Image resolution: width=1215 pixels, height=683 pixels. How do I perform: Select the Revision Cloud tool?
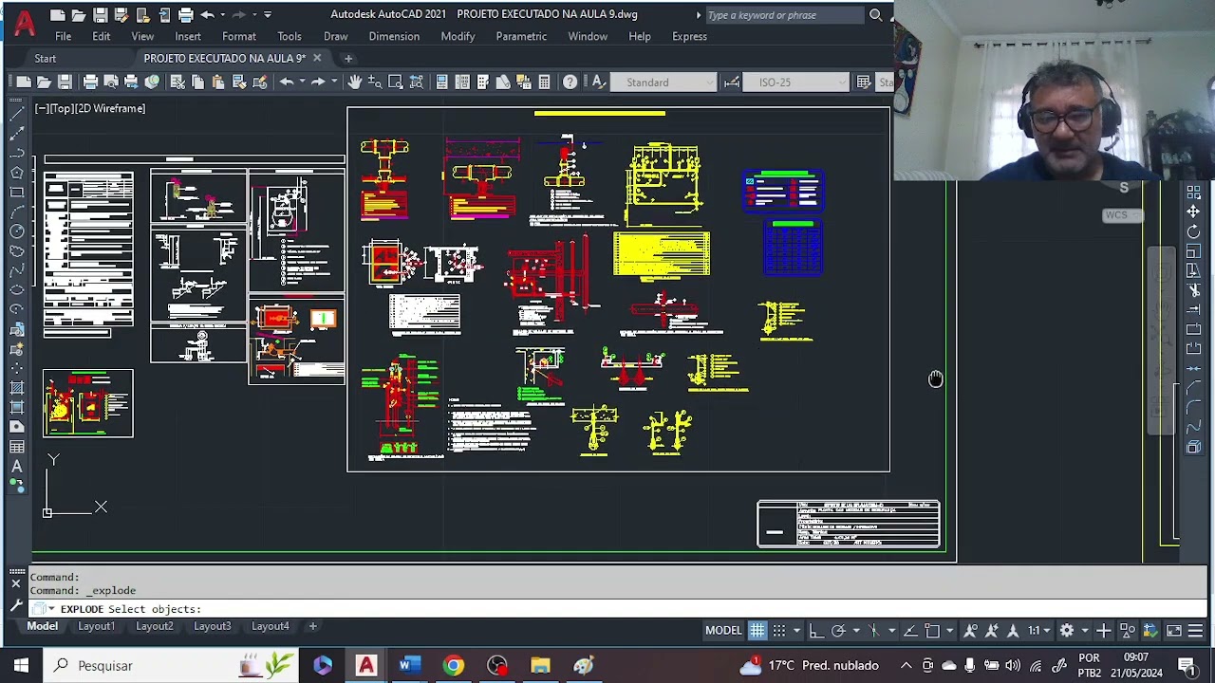pos(17,251)
